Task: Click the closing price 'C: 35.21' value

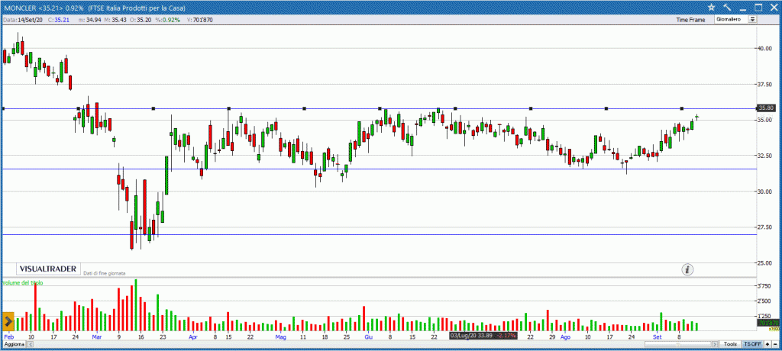Action: 58,20
